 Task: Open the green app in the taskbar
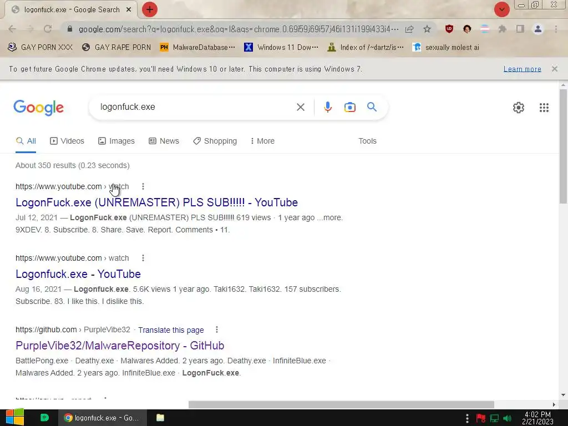point(44,418)
